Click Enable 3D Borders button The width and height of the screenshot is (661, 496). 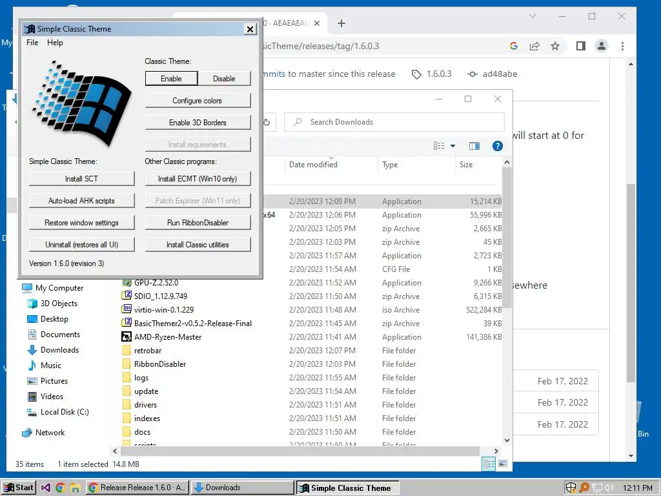pos(198,122)
